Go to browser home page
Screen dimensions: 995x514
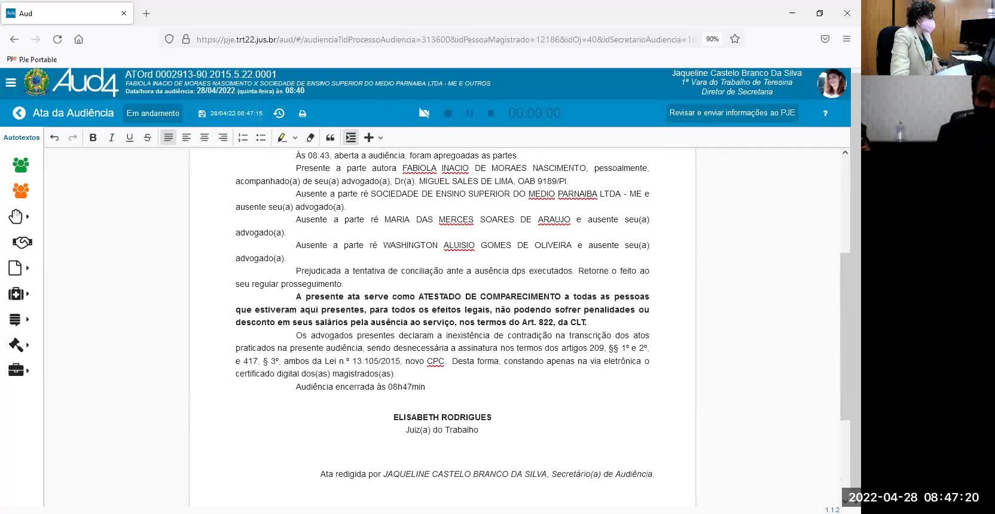pyautogui.click(x=78, y=39)
